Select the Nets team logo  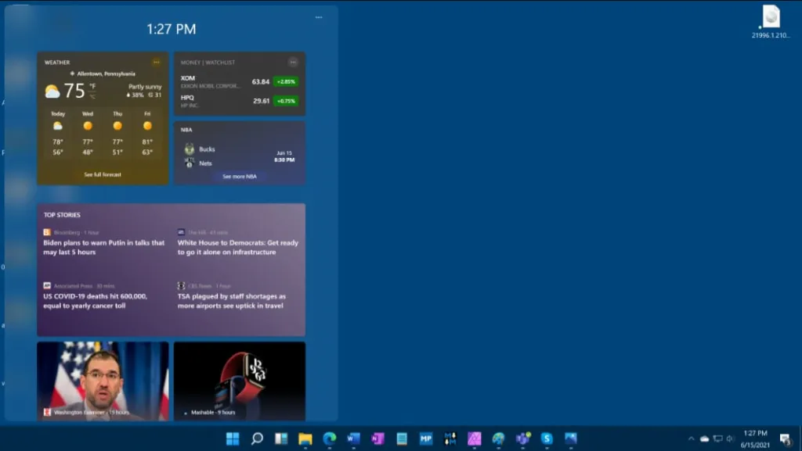[x=189, y=164]
